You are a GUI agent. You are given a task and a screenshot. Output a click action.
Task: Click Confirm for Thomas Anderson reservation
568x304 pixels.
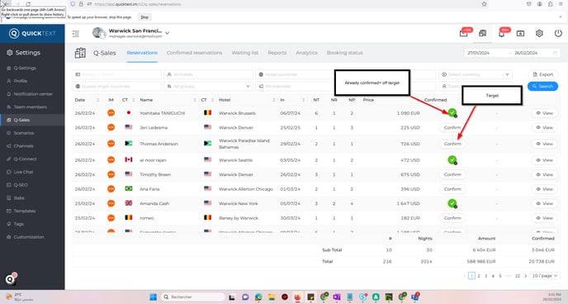(x=452, y=144)
